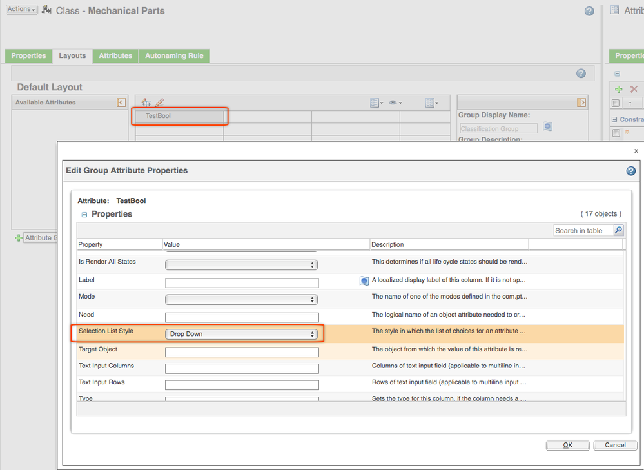This screenshot has width=644, height=470.
Task: Toggle the checkbox in the Constraints row
Action: click(616, 133)
